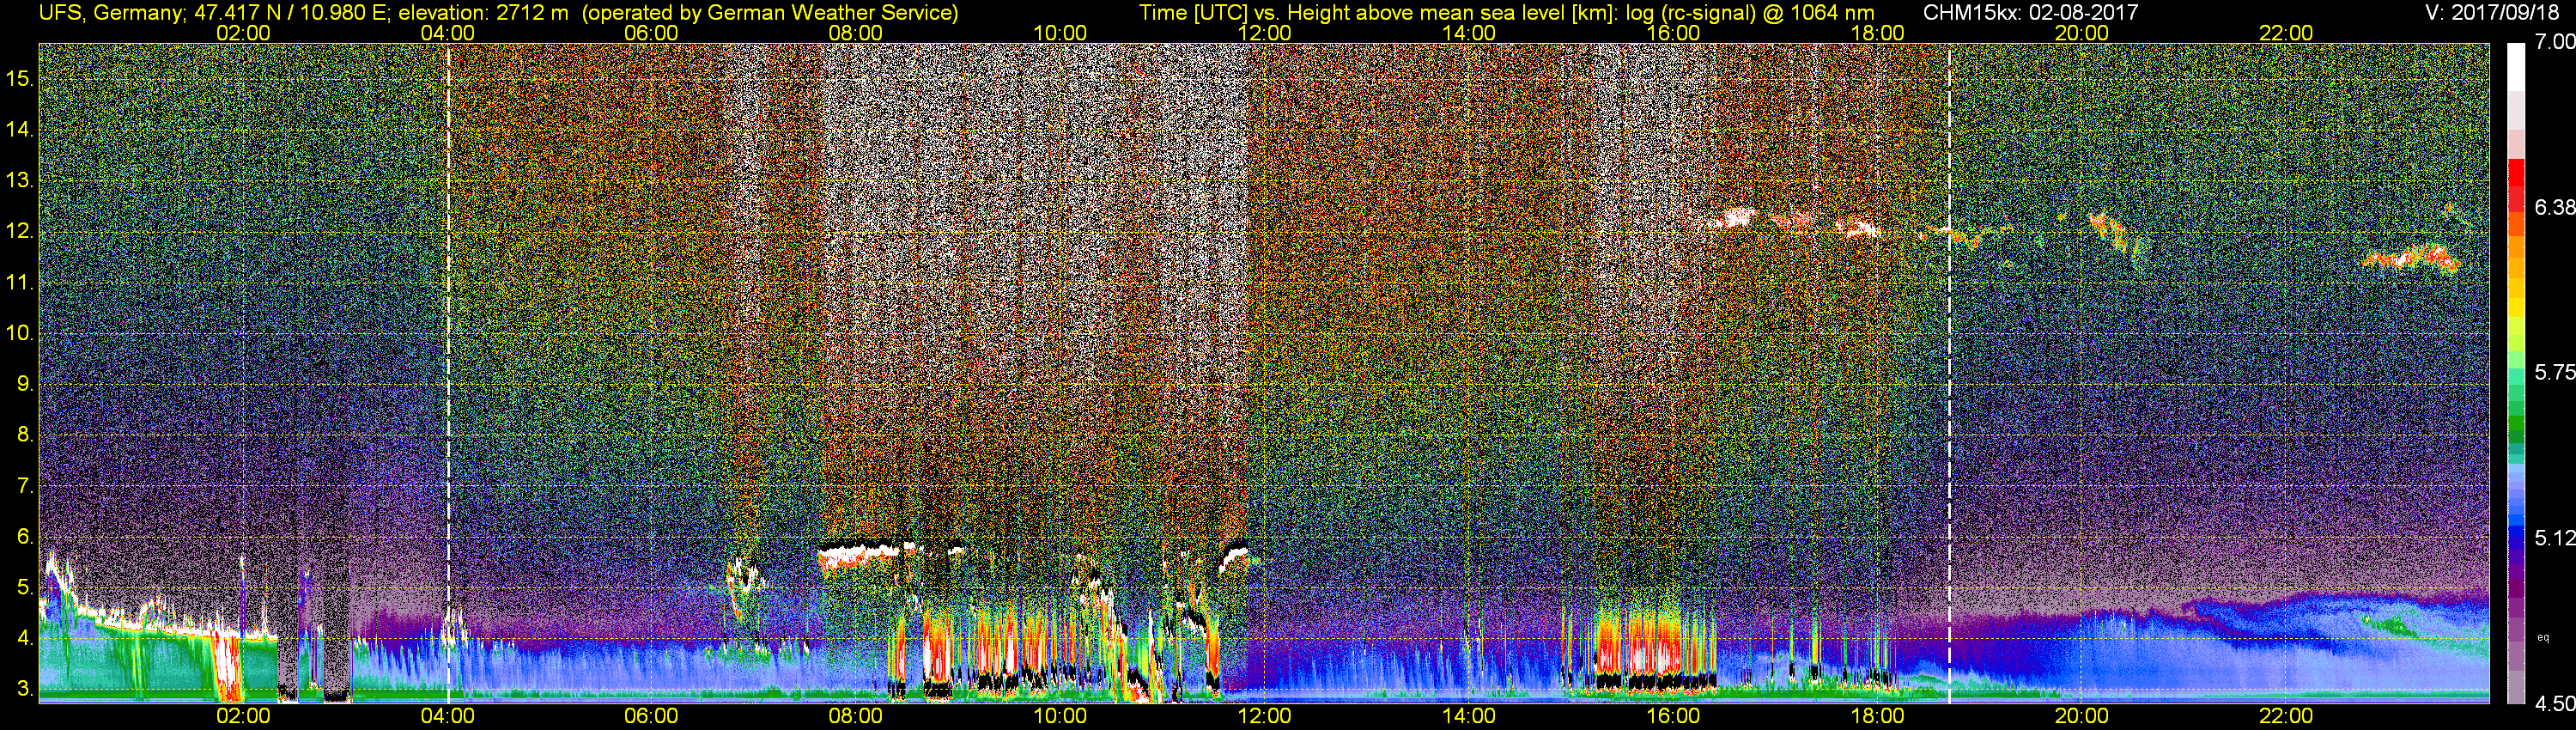This screenshot has width=2576, height=730.
Task: Click the '4.' km height axis label
Action: tap(25, 638)
